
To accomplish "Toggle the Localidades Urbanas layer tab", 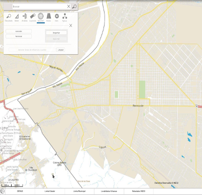I will tap(109, 191).
